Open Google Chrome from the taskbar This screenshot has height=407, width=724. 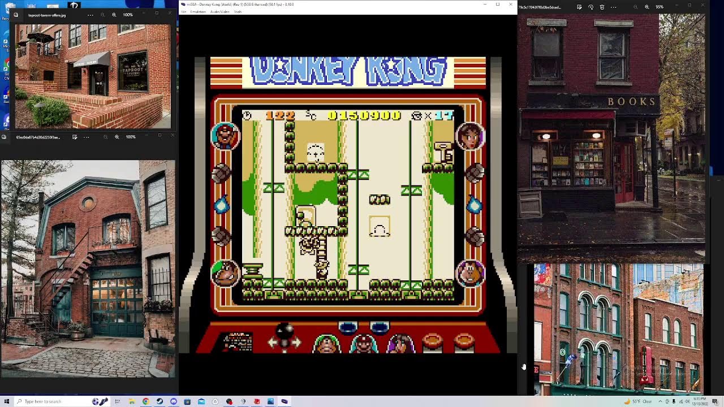point(146,401)
